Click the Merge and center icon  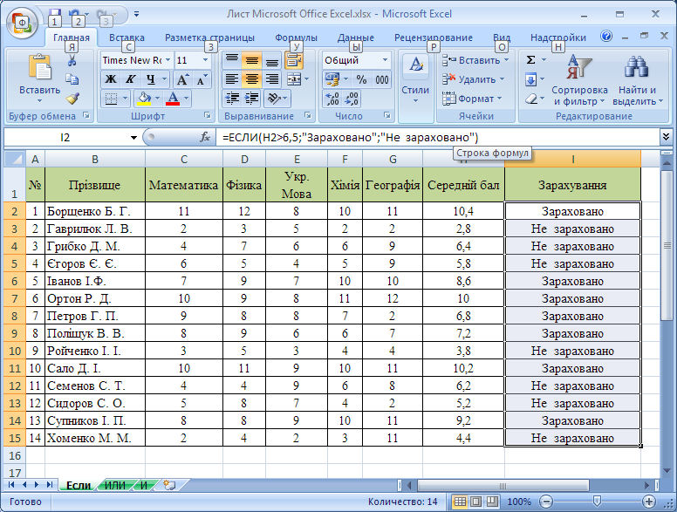click(294, 79)
